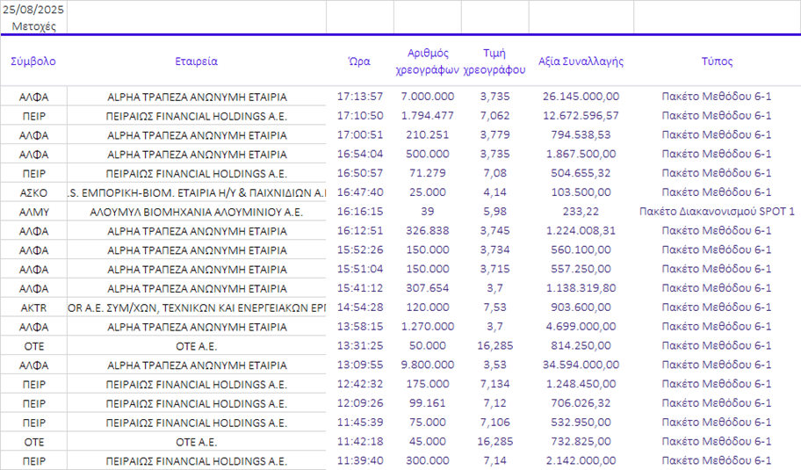Select the value cell 34.594.000,00
Screen dimensions: 801x470
581,365
